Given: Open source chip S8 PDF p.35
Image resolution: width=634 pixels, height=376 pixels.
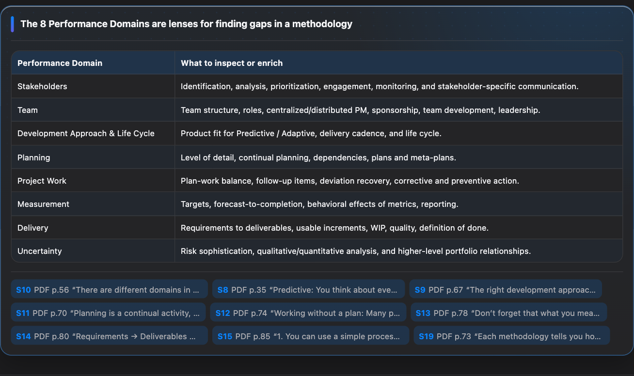Looking at the screenshot, I should click(x=308, y=290).
